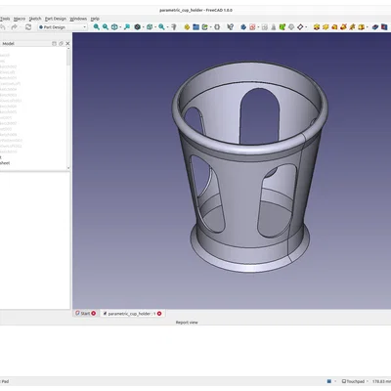Close the Model panel
391x391 pixels.
67,43
